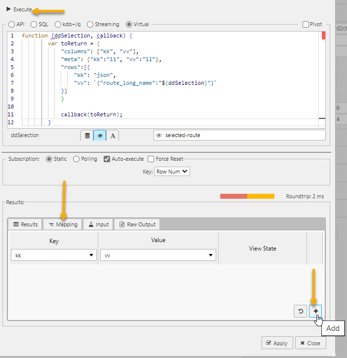Click code line 1 'function (ddSelection, callback) {'
347x358 pixels.
[77, 36]
